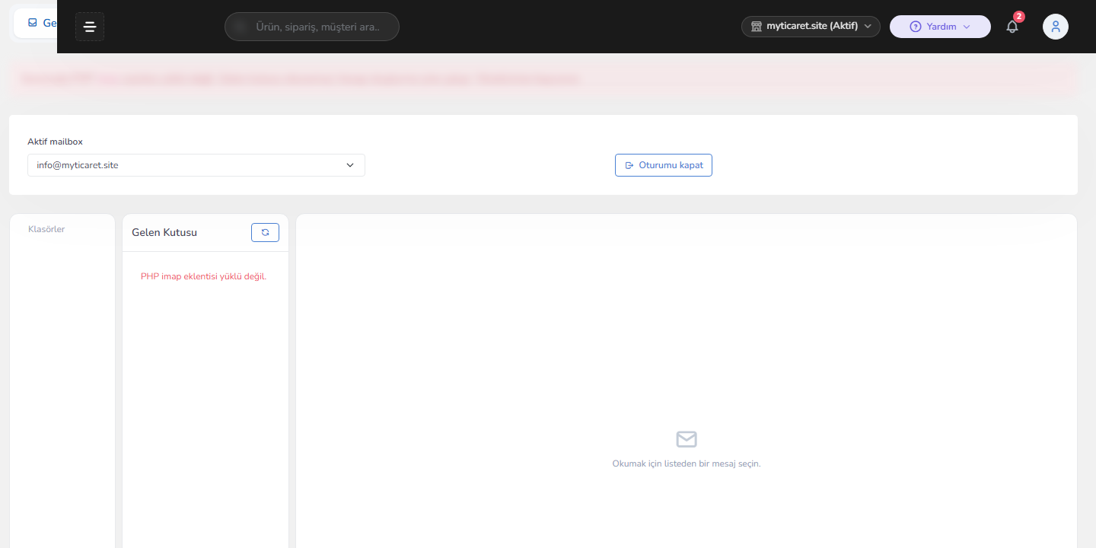Image resolution: width=1096 pixels, height=548 pixels.
Task: Click the envelope icon in message pane
Action: [687, 439]
